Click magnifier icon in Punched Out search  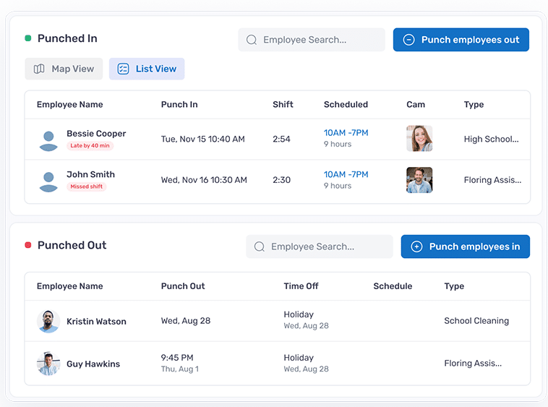click(x=260, y=247)
